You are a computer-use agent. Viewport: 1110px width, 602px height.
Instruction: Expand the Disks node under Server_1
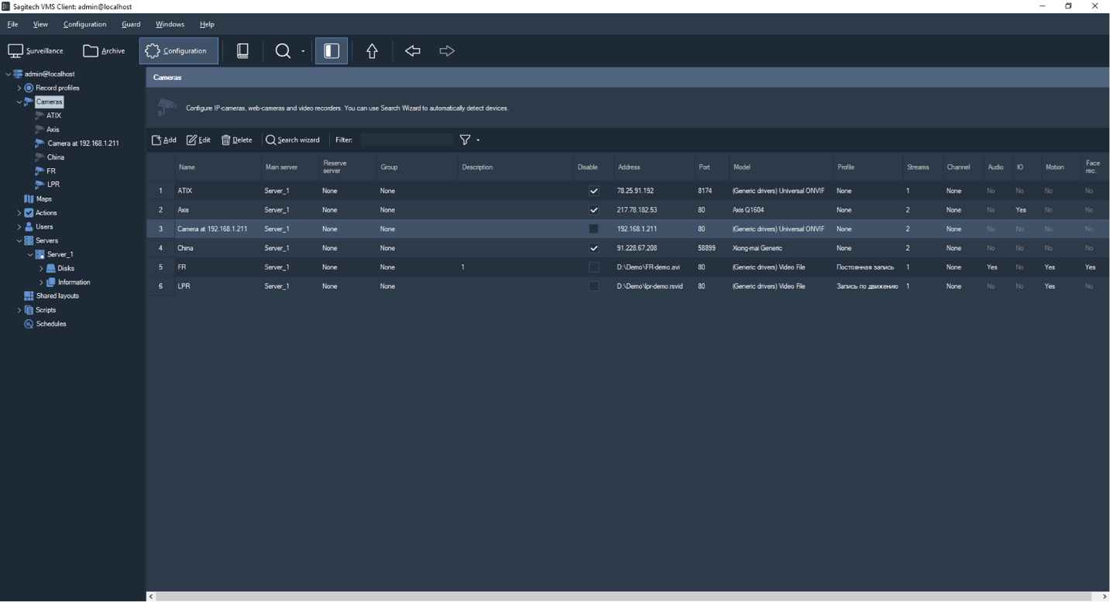click(x=41, y=269)
